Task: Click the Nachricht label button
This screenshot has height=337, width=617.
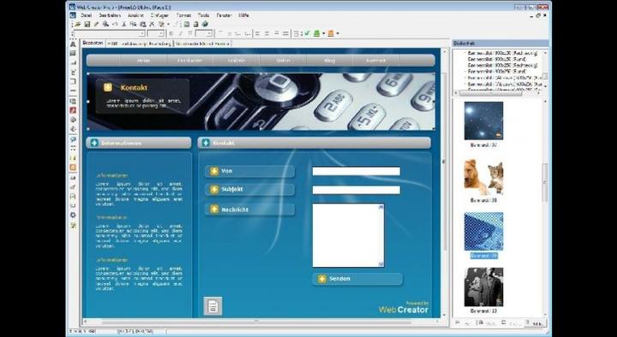Action: coord(249,210)
